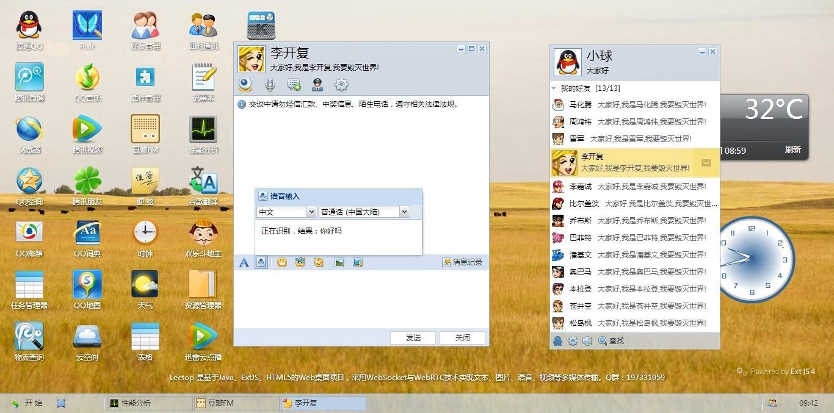This screenshot has height=413, width=834.
Task: Open the 开始 start menu
Action: [x=27, y=403]
